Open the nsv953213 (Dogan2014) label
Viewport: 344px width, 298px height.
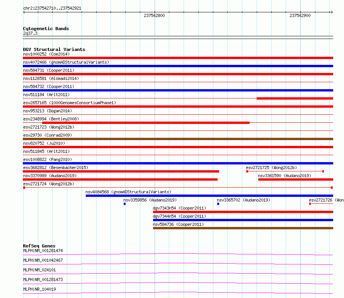[48, 111]
